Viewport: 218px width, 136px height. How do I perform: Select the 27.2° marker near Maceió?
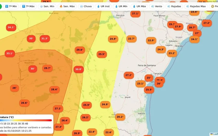[x=207, y=23]
